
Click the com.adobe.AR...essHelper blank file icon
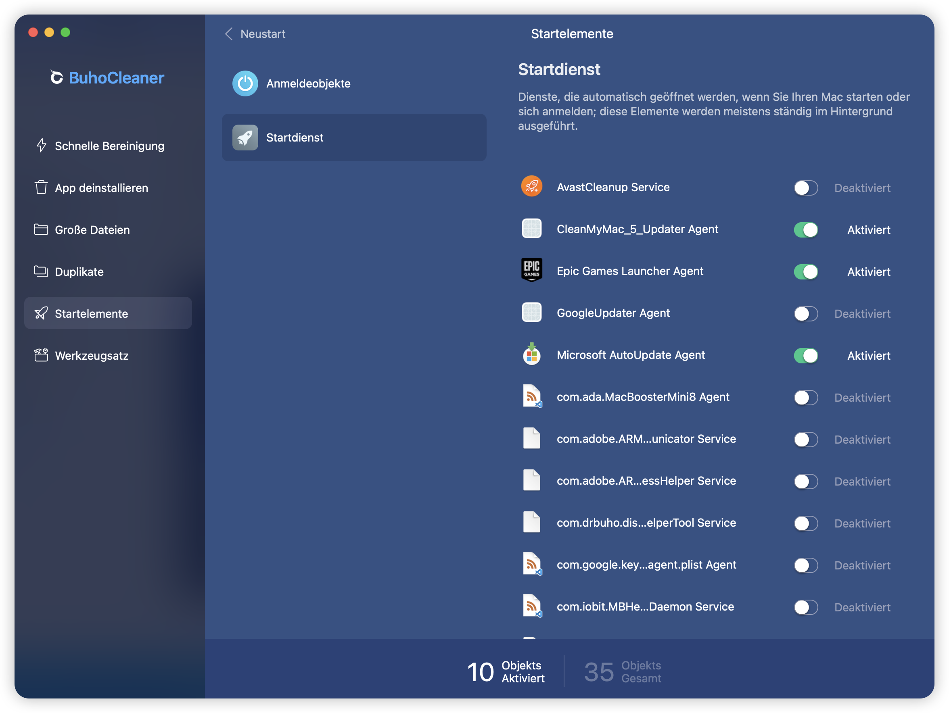[x=532, y=481]
